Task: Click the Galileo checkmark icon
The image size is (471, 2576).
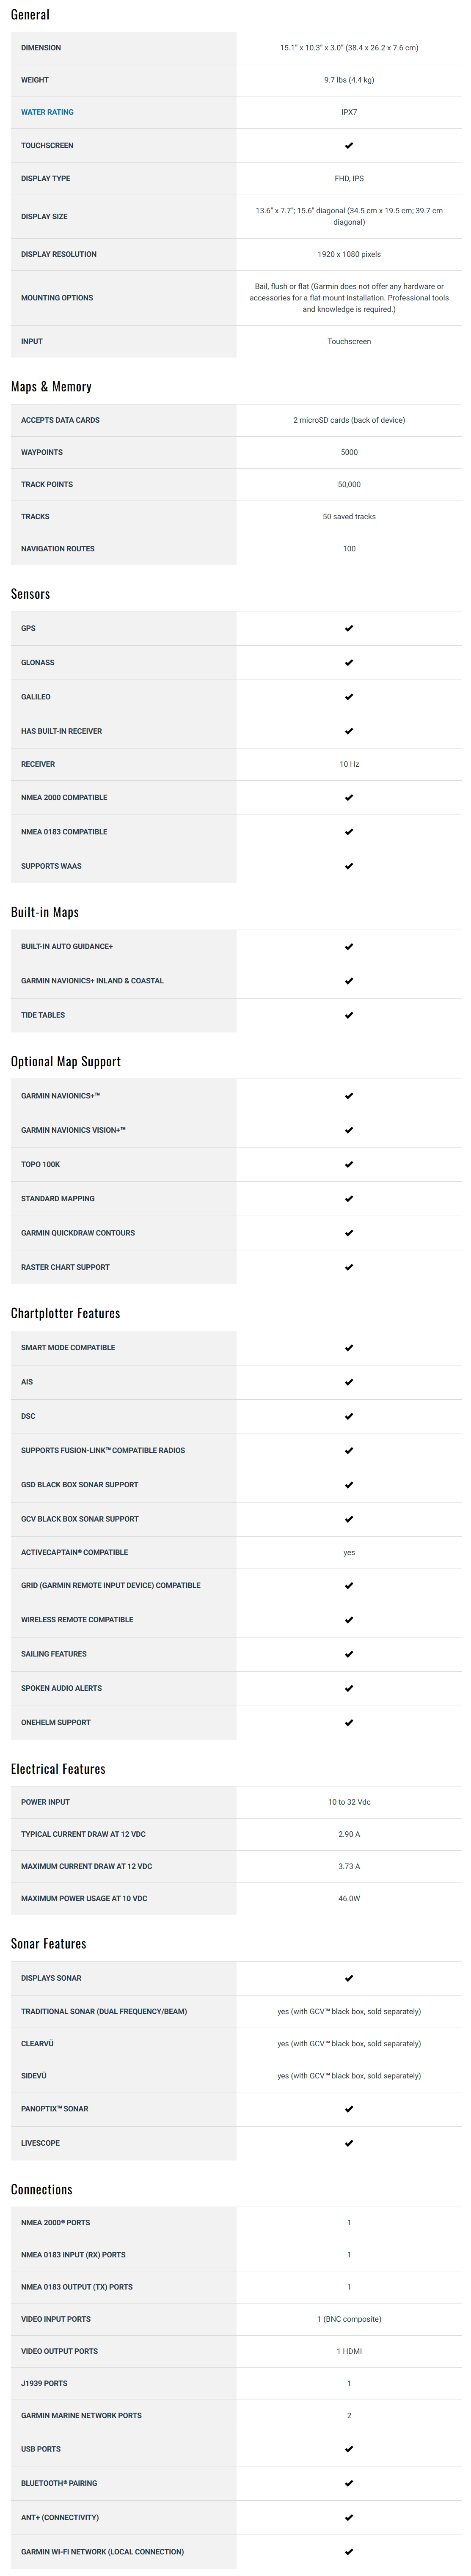Action: pos(349,697)
